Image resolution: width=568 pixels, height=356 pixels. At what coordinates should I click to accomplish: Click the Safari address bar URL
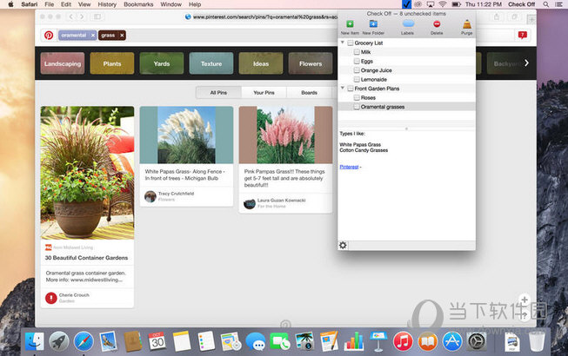pyautogui.click(x=264, y=16)
